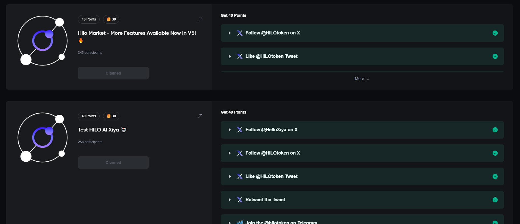This screenshot has width=520, height=224.
Task: Click Claimed button for Test HILO AI Xiya
Action: (x=113, y=163)
